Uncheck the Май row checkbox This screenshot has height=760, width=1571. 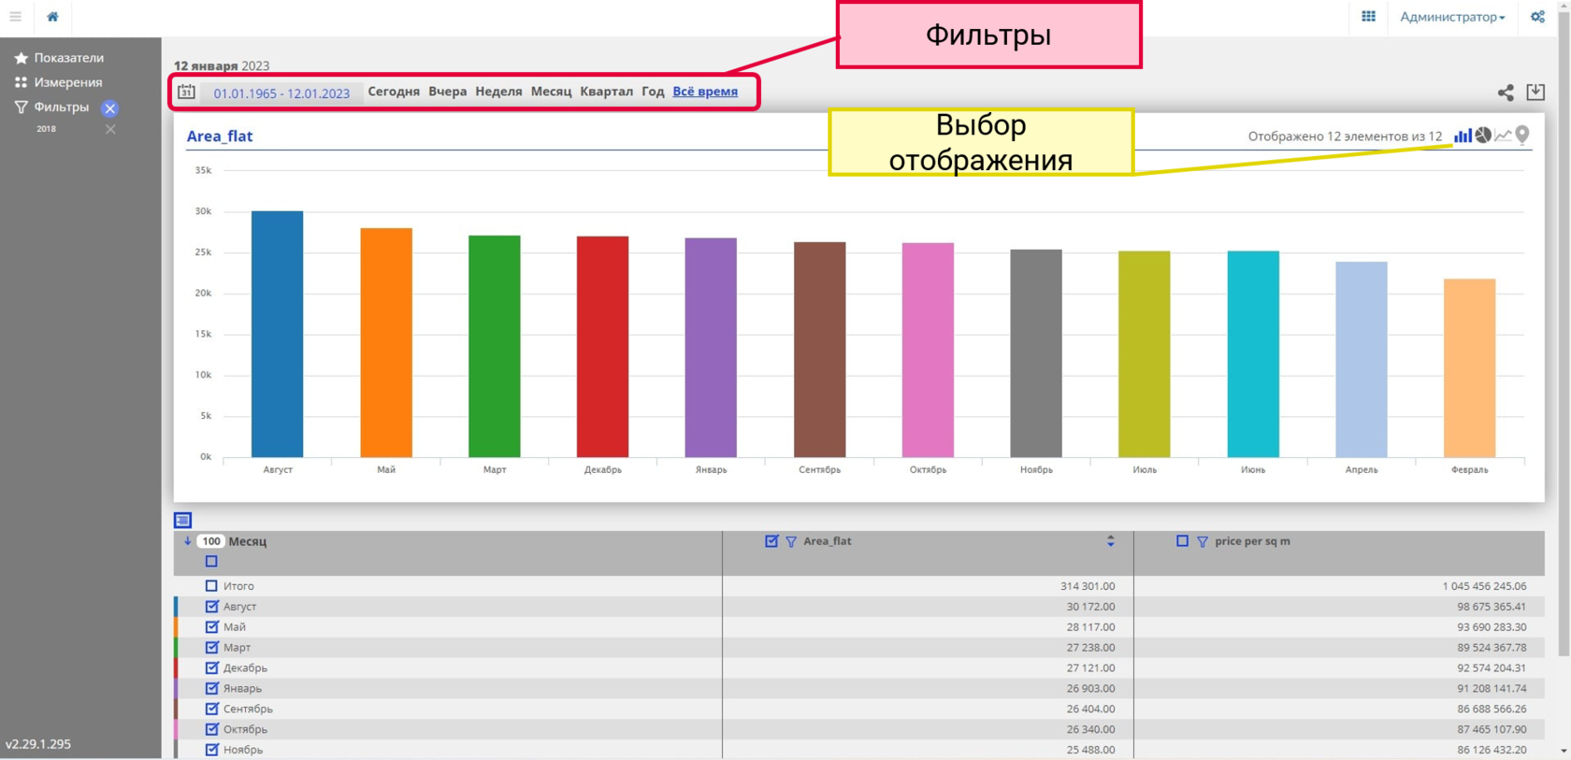tap(211, 626)
